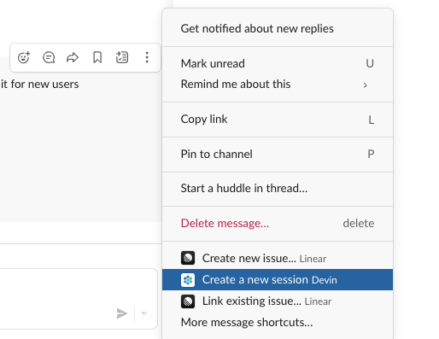Select Start a huddle in thread
439x339 pixels.
pos(278,189)
